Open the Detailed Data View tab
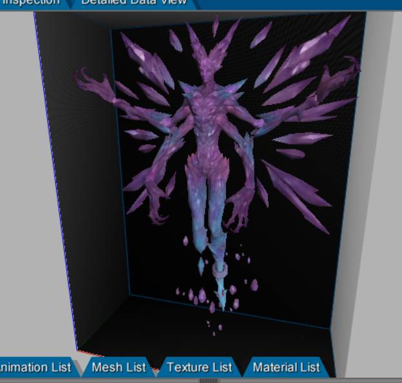Viewport: 402px width, 383px height. [133, 3]
